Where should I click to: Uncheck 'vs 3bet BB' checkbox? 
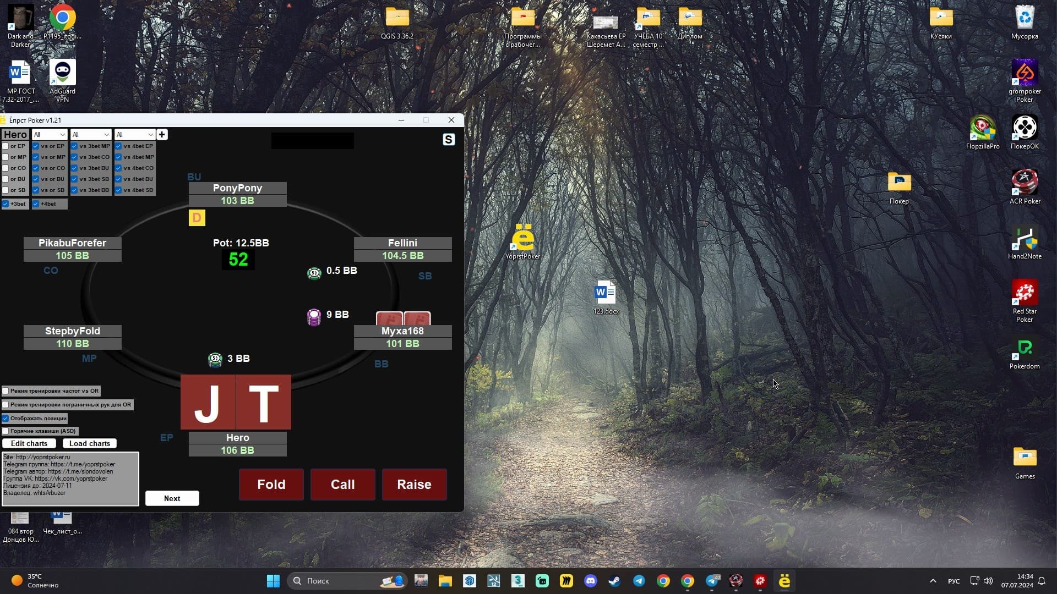(74, 190)
